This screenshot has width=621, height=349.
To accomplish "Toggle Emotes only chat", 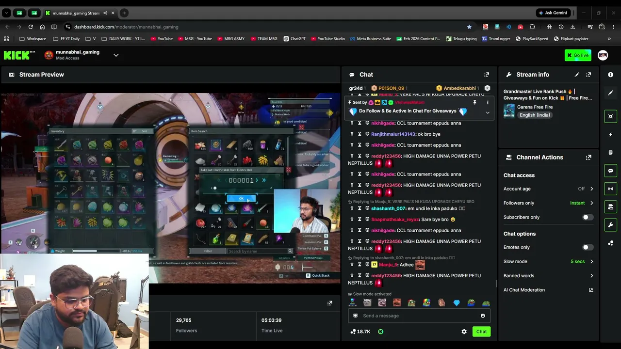I will click(588, 247).
